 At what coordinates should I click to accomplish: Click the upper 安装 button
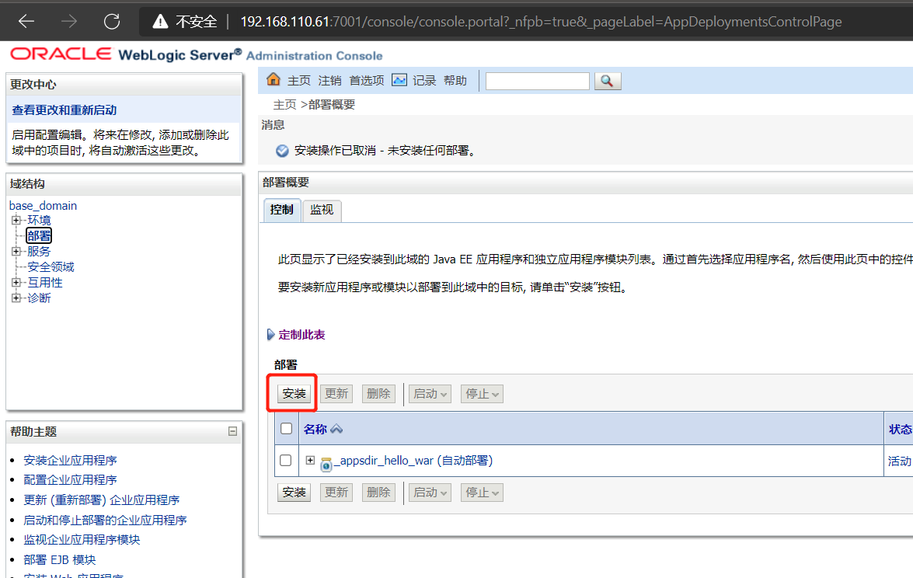[x=294, y=394]
